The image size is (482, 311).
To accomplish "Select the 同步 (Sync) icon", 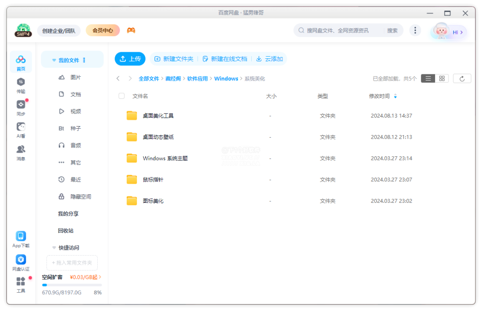I will pyautogui.click(x=21, y=107).
